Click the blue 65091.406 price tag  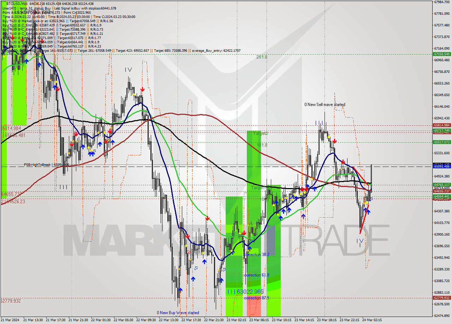tap(441, 166)
